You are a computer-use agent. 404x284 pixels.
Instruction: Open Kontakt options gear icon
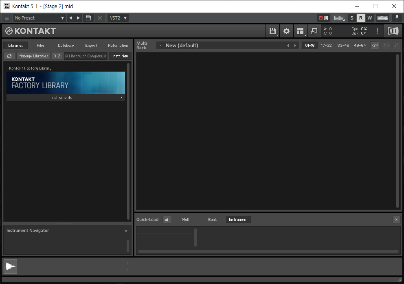[287, 31]
